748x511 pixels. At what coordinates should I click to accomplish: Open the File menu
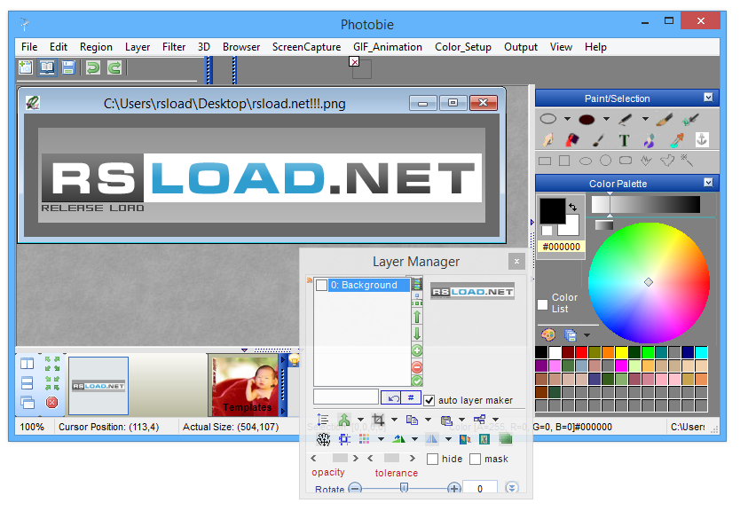pyautogui.click(x=29, y=47)
